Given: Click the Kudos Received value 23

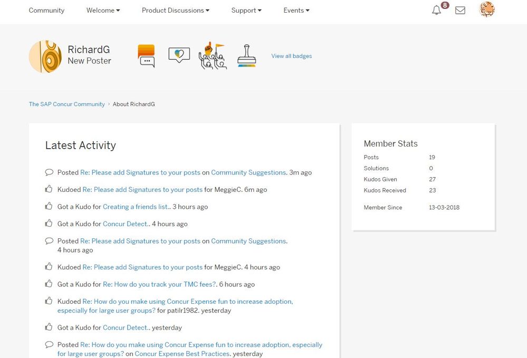Looking at the screenshot, I should 432,190.
